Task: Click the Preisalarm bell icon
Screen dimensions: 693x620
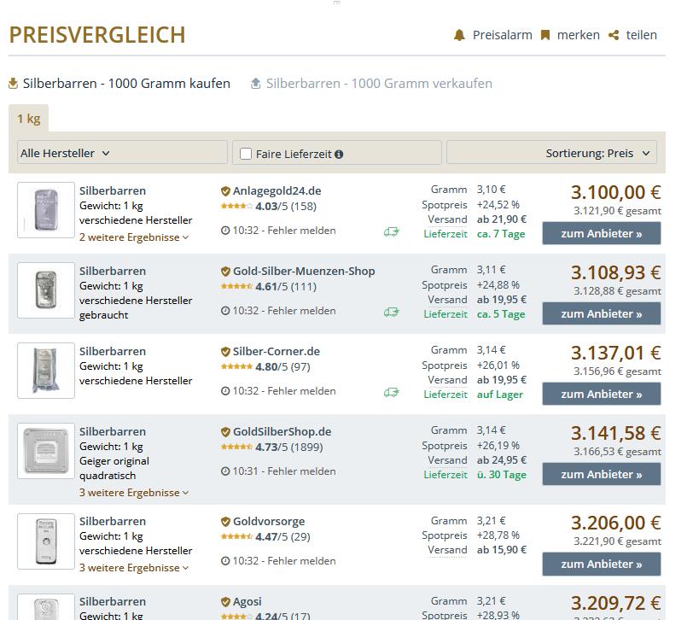Action: [x=459, y=35]
